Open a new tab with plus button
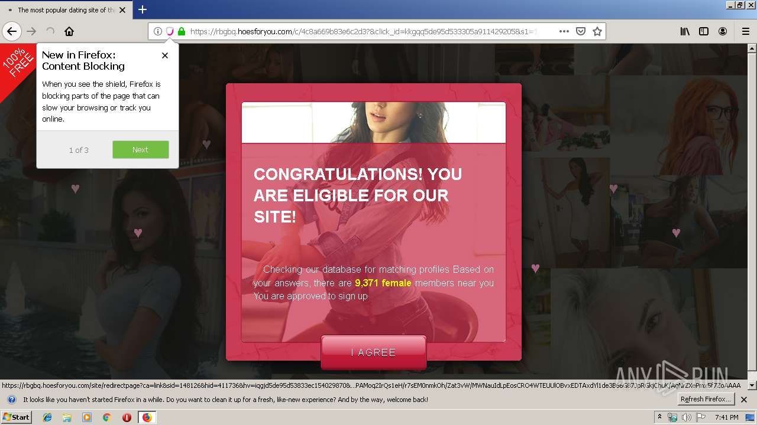This screenshot has width=757, height=425. pos(143,9)
